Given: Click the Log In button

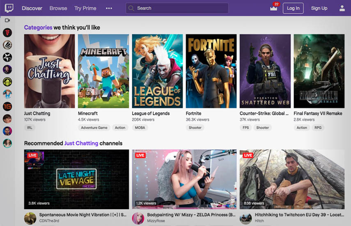Looking at the screenshot, I should [293, 8].
